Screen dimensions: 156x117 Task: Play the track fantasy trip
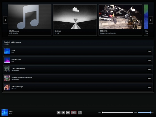click(149, 60)
